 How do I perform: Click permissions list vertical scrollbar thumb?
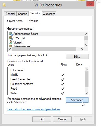pos(86,79)
